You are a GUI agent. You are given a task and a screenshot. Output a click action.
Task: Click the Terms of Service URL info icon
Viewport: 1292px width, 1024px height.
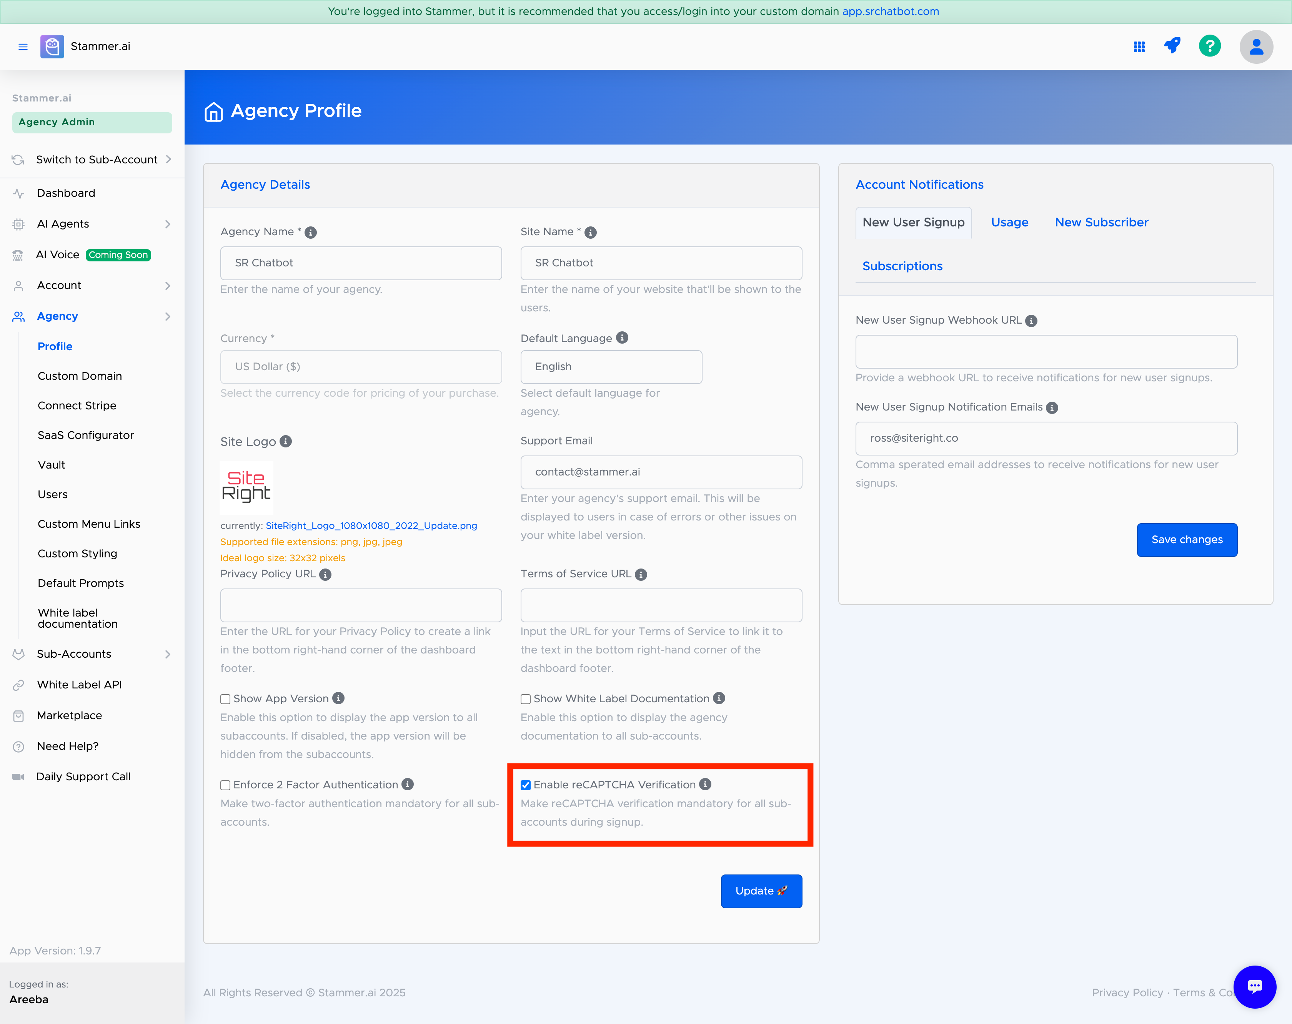tap(641, 575)
